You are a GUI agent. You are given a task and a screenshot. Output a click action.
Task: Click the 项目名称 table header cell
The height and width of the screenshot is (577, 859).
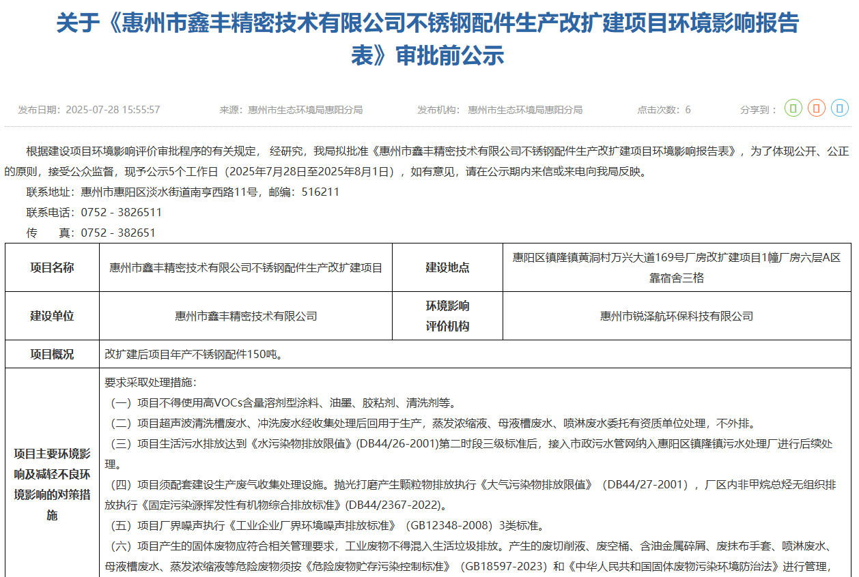52,267
